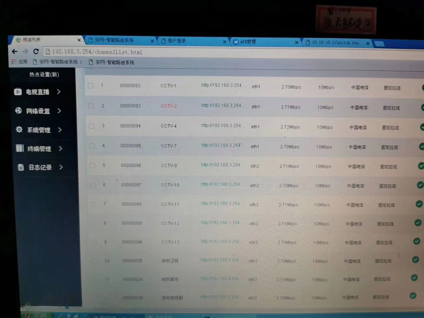
Task: Click green status check for CCTV-12 row
Action: click(x=418, y=223)
